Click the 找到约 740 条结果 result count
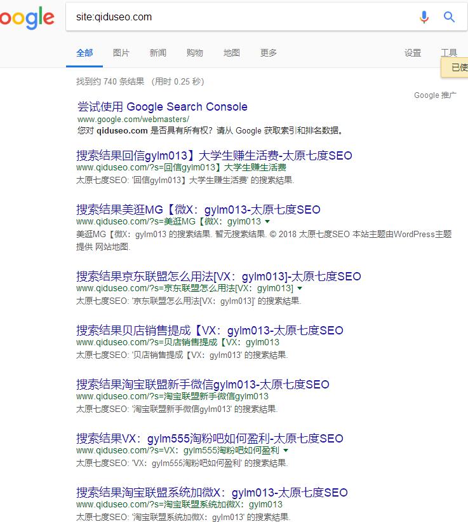This screenshot has width=468, height=522. (x=110, y=81)
